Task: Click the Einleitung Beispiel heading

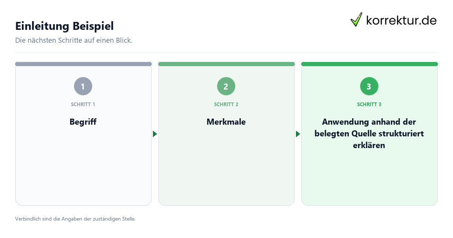Action: pyautogui.click(x=65, y=26)
